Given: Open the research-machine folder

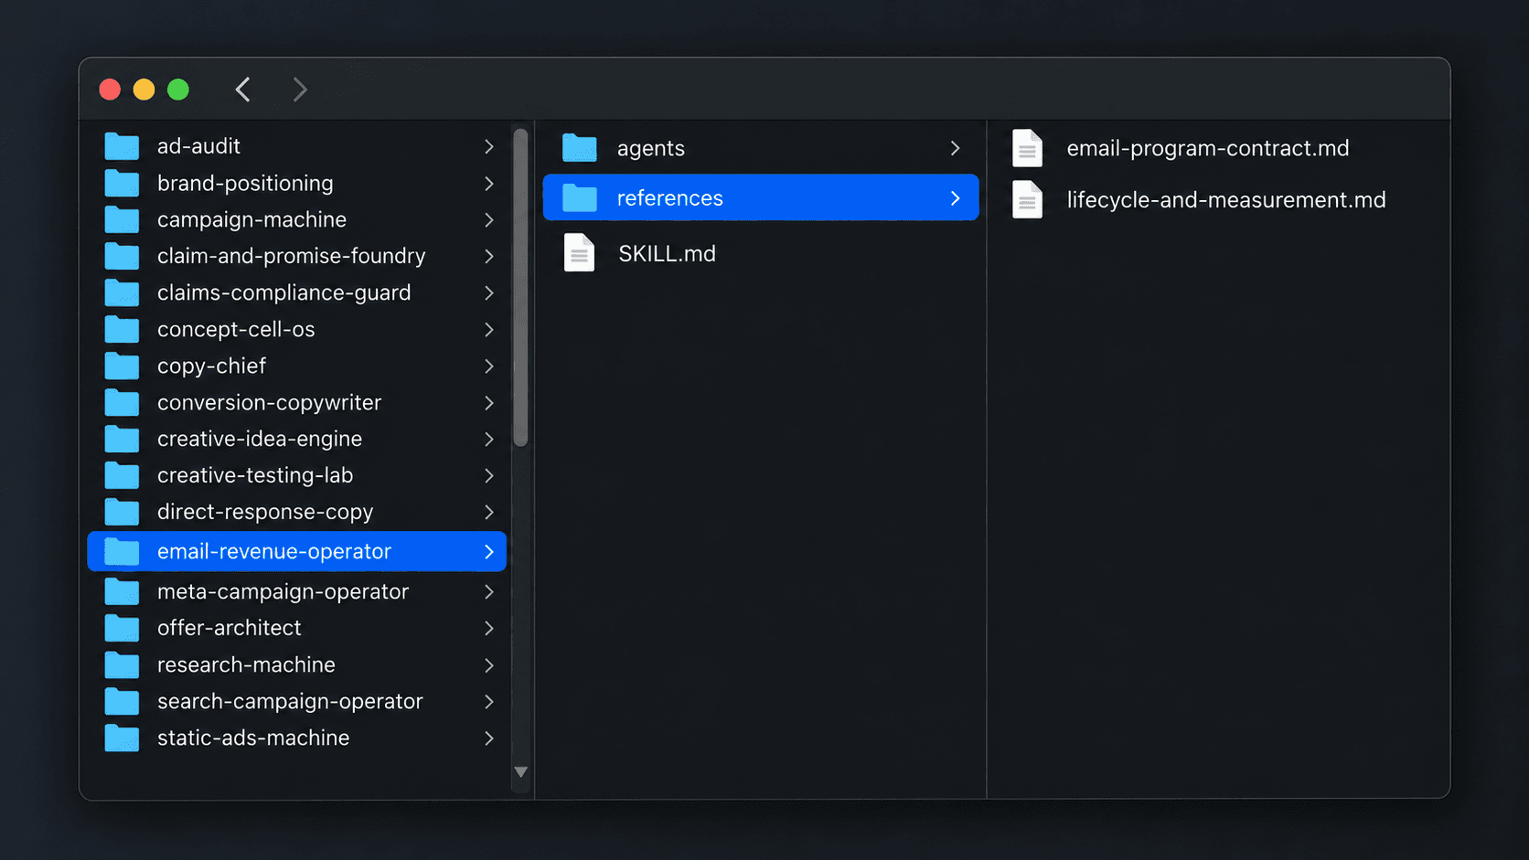Looking at the screenshot, I should pyautogui.click(x=297, y=664).
